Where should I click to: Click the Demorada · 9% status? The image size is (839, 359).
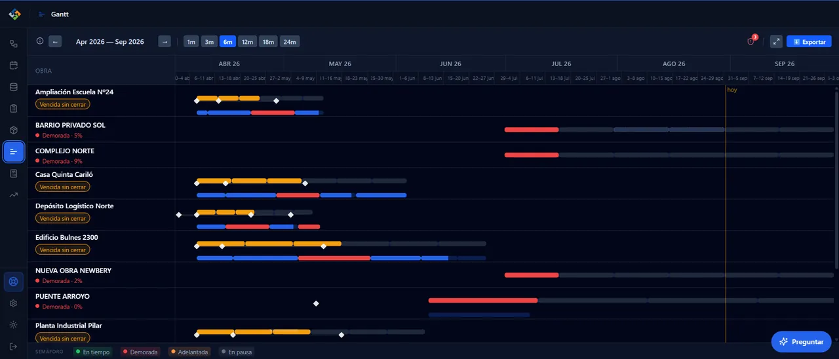tap(59, 161)
